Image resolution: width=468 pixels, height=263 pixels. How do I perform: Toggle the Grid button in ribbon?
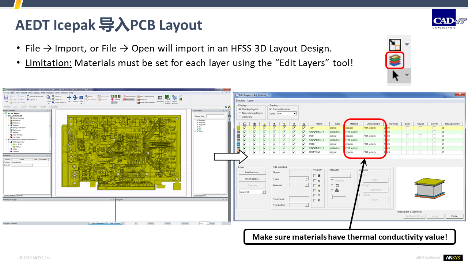pyautogui.click(x=114, y=103)
